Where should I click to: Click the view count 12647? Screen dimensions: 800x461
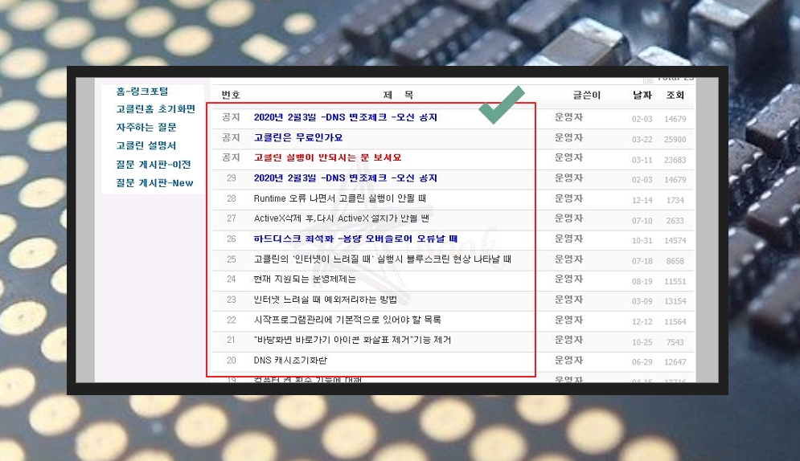(x=675, y=362)
